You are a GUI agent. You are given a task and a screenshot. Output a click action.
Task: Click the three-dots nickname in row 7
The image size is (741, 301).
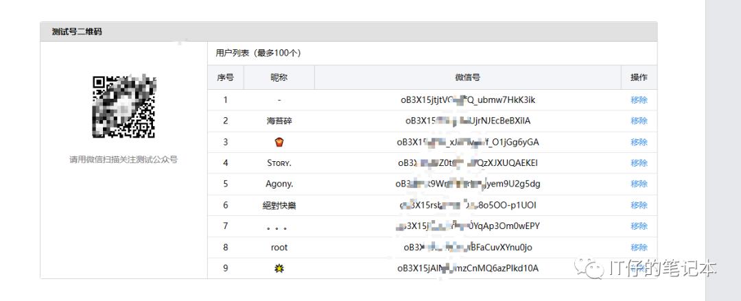click(277, 228)
